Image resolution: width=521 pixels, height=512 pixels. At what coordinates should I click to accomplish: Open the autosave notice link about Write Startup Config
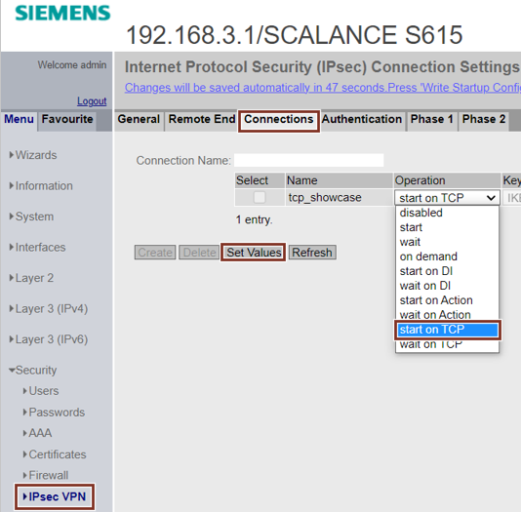tap(322, 88)
